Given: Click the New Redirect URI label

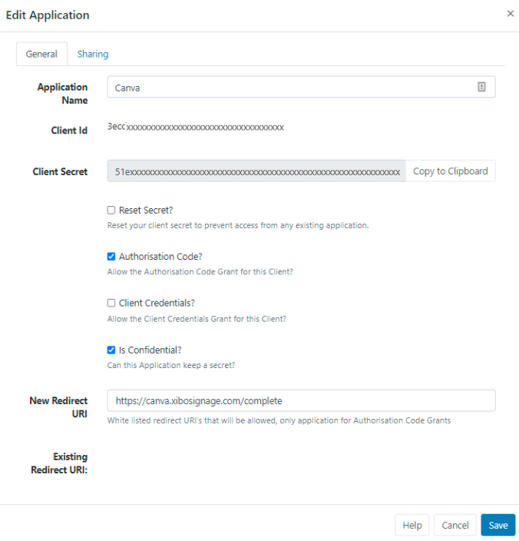Looking at the screenshot, I should [58, 407].
